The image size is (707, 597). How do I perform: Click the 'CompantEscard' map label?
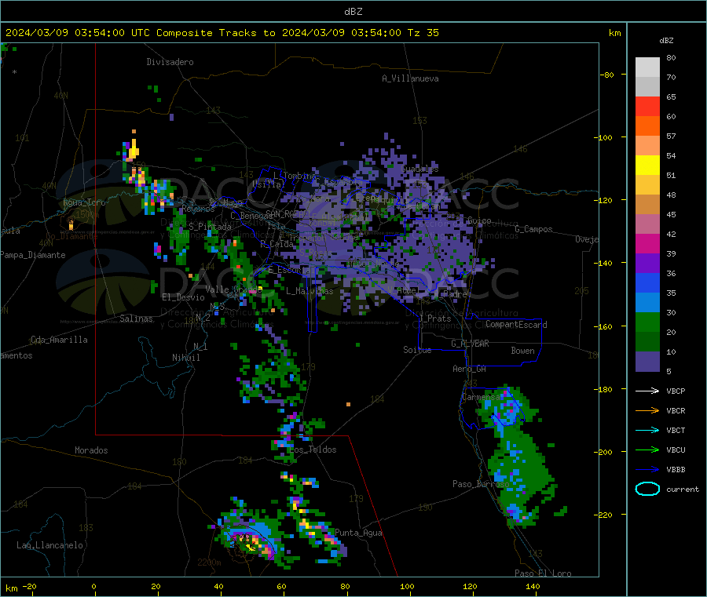pos(516,325)
